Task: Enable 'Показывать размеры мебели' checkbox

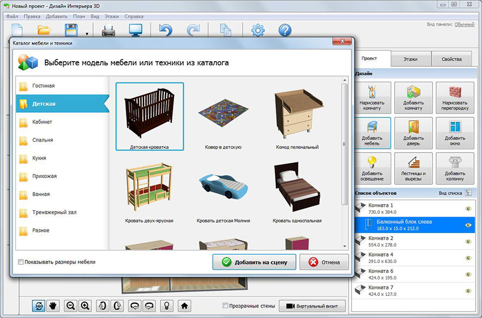Action: click(x=21, y=262)
